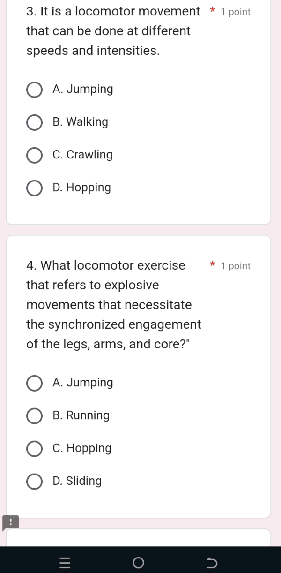Select radio button B. Walking for question 3
Viewport: 281px width, 573px height.
34,122
